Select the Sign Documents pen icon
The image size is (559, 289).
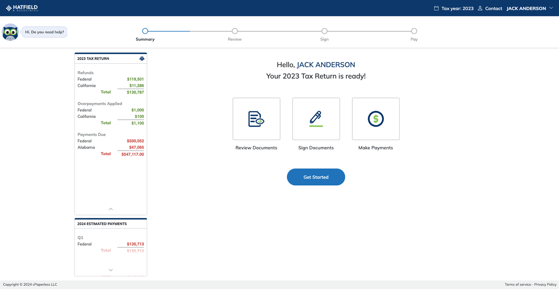(316, 119)
